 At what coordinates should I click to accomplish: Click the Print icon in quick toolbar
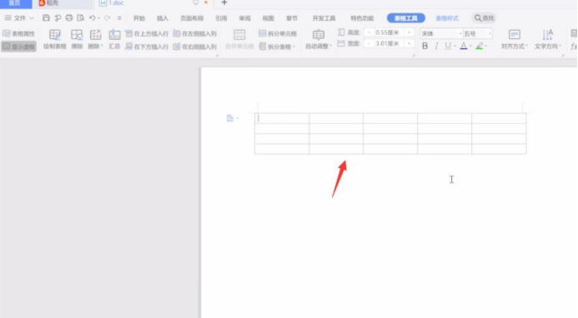69,17
